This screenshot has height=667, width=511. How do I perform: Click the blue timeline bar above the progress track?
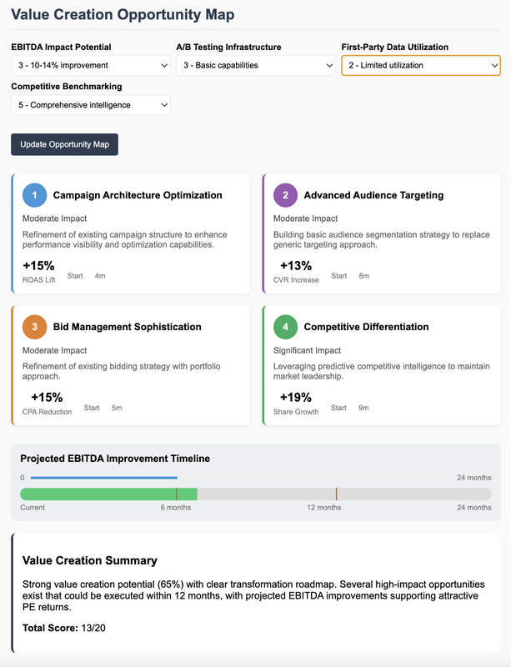[103, 478]
